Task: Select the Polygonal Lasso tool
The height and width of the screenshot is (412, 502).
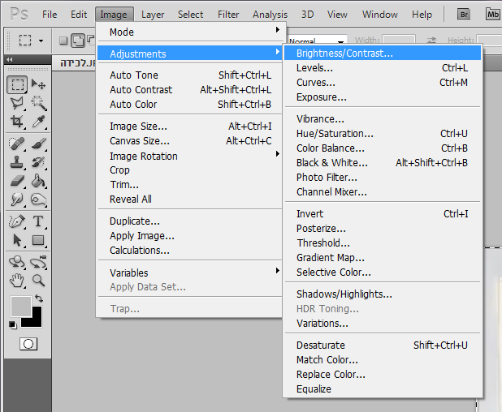Action: point(17,103)
